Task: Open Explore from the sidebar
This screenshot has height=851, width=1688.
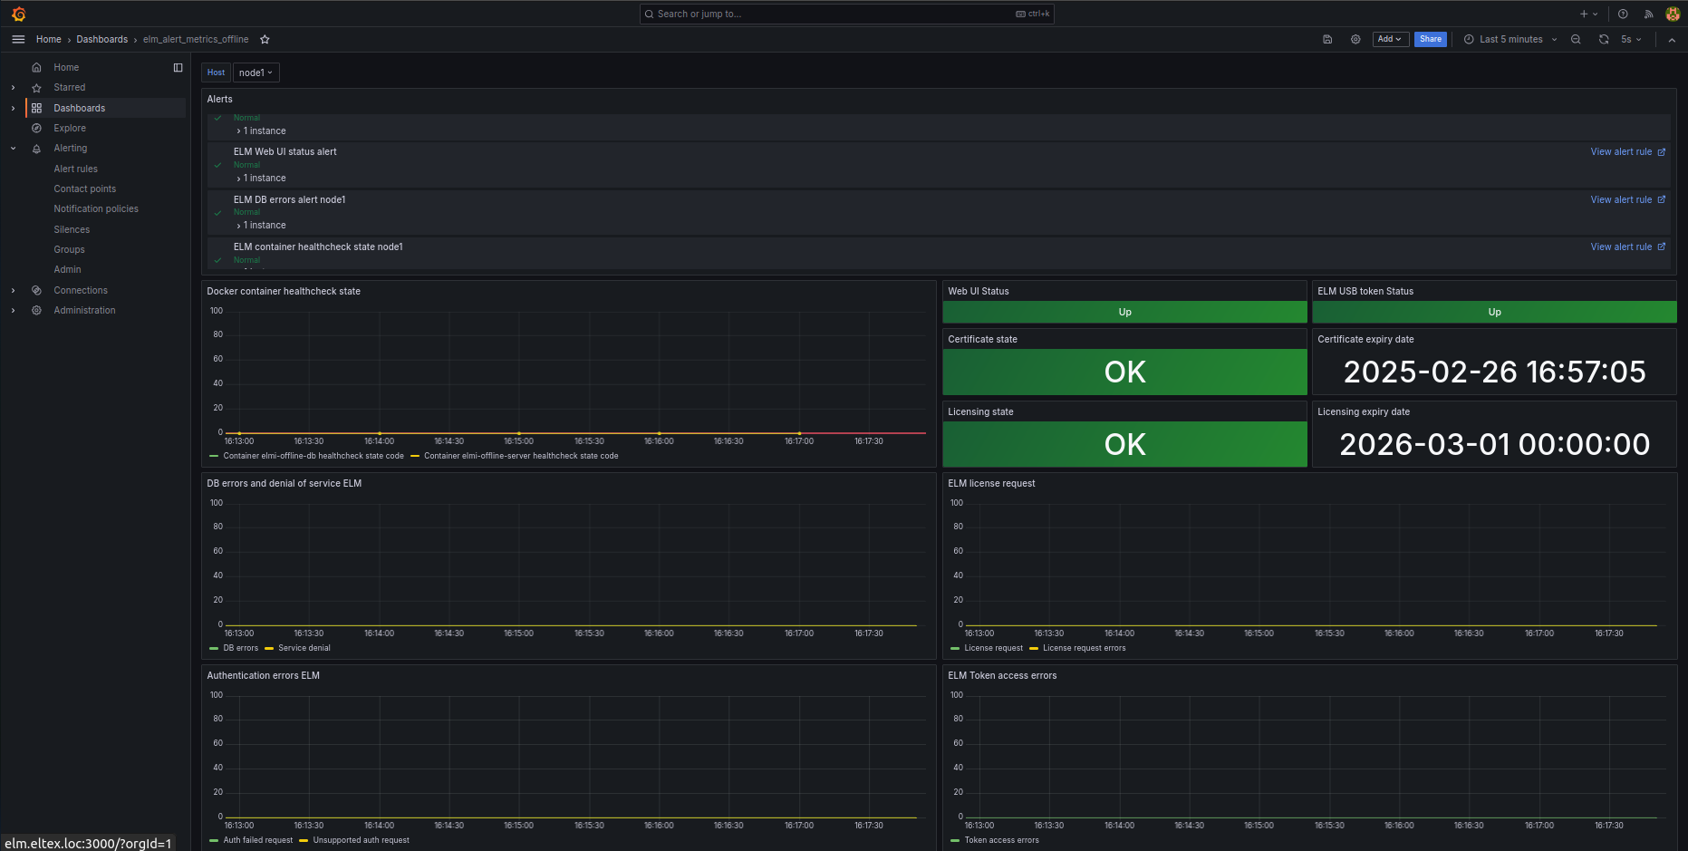Action: pyautogui.click(x=69, y=129)
